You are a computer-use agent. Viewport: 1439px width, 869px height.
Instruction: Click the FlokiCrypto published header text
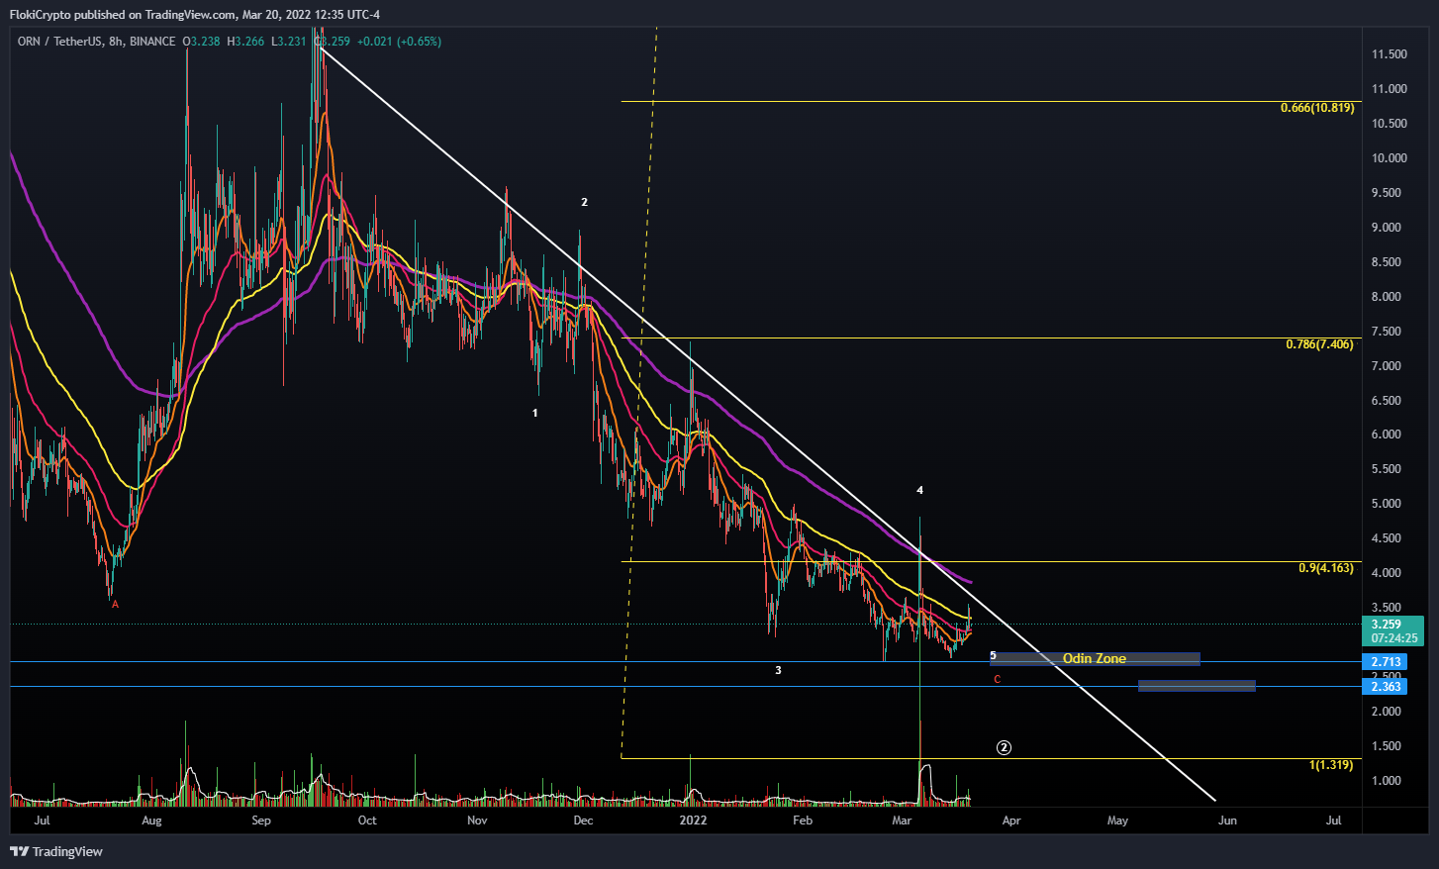pos(194,14)
